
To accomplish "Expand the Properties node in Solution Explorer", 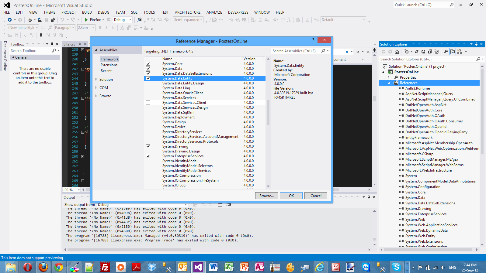I will point(388,77).
